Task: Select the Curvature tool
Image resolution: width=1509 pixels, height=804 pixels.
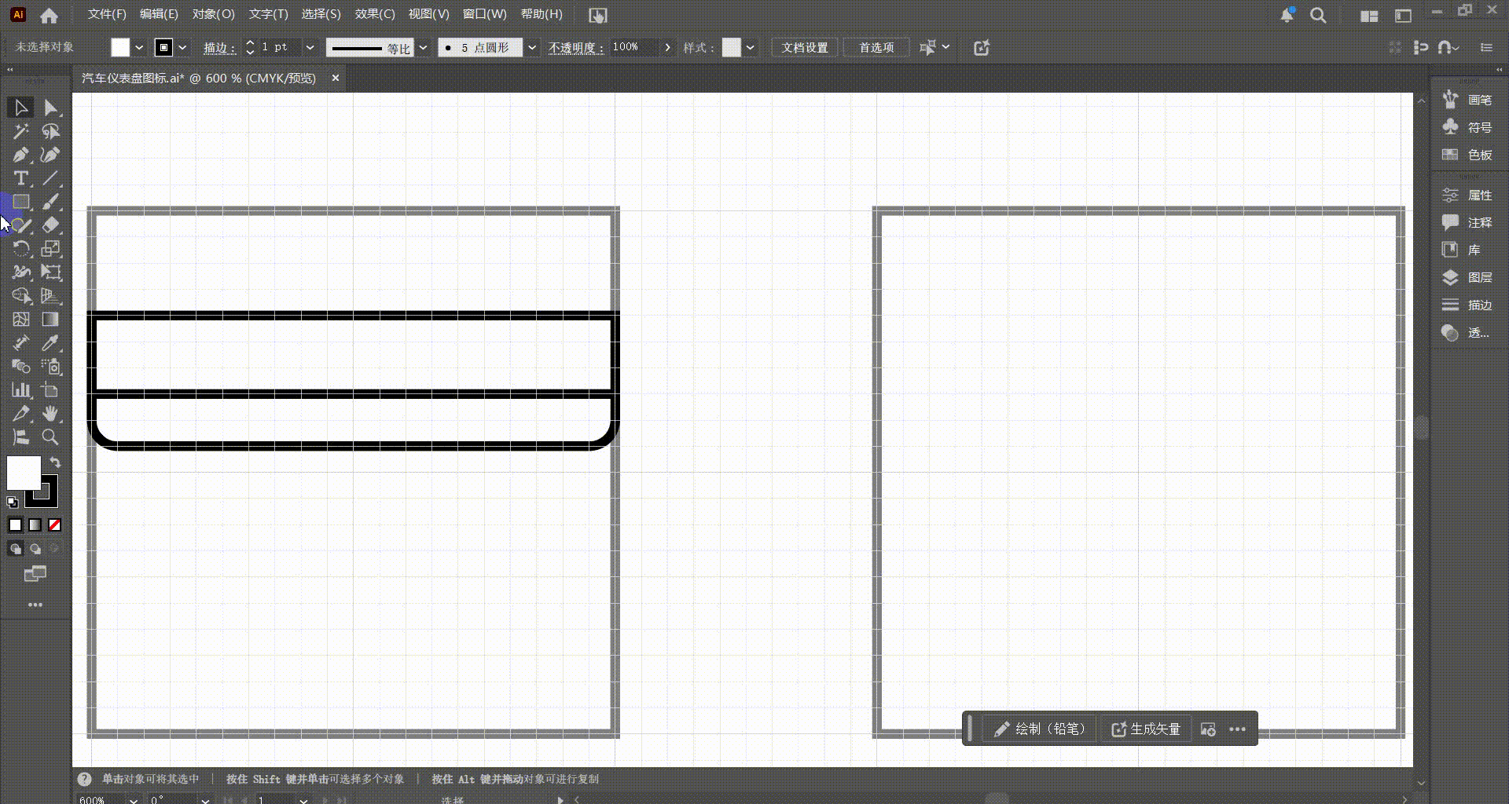Action: pos(50,155)
